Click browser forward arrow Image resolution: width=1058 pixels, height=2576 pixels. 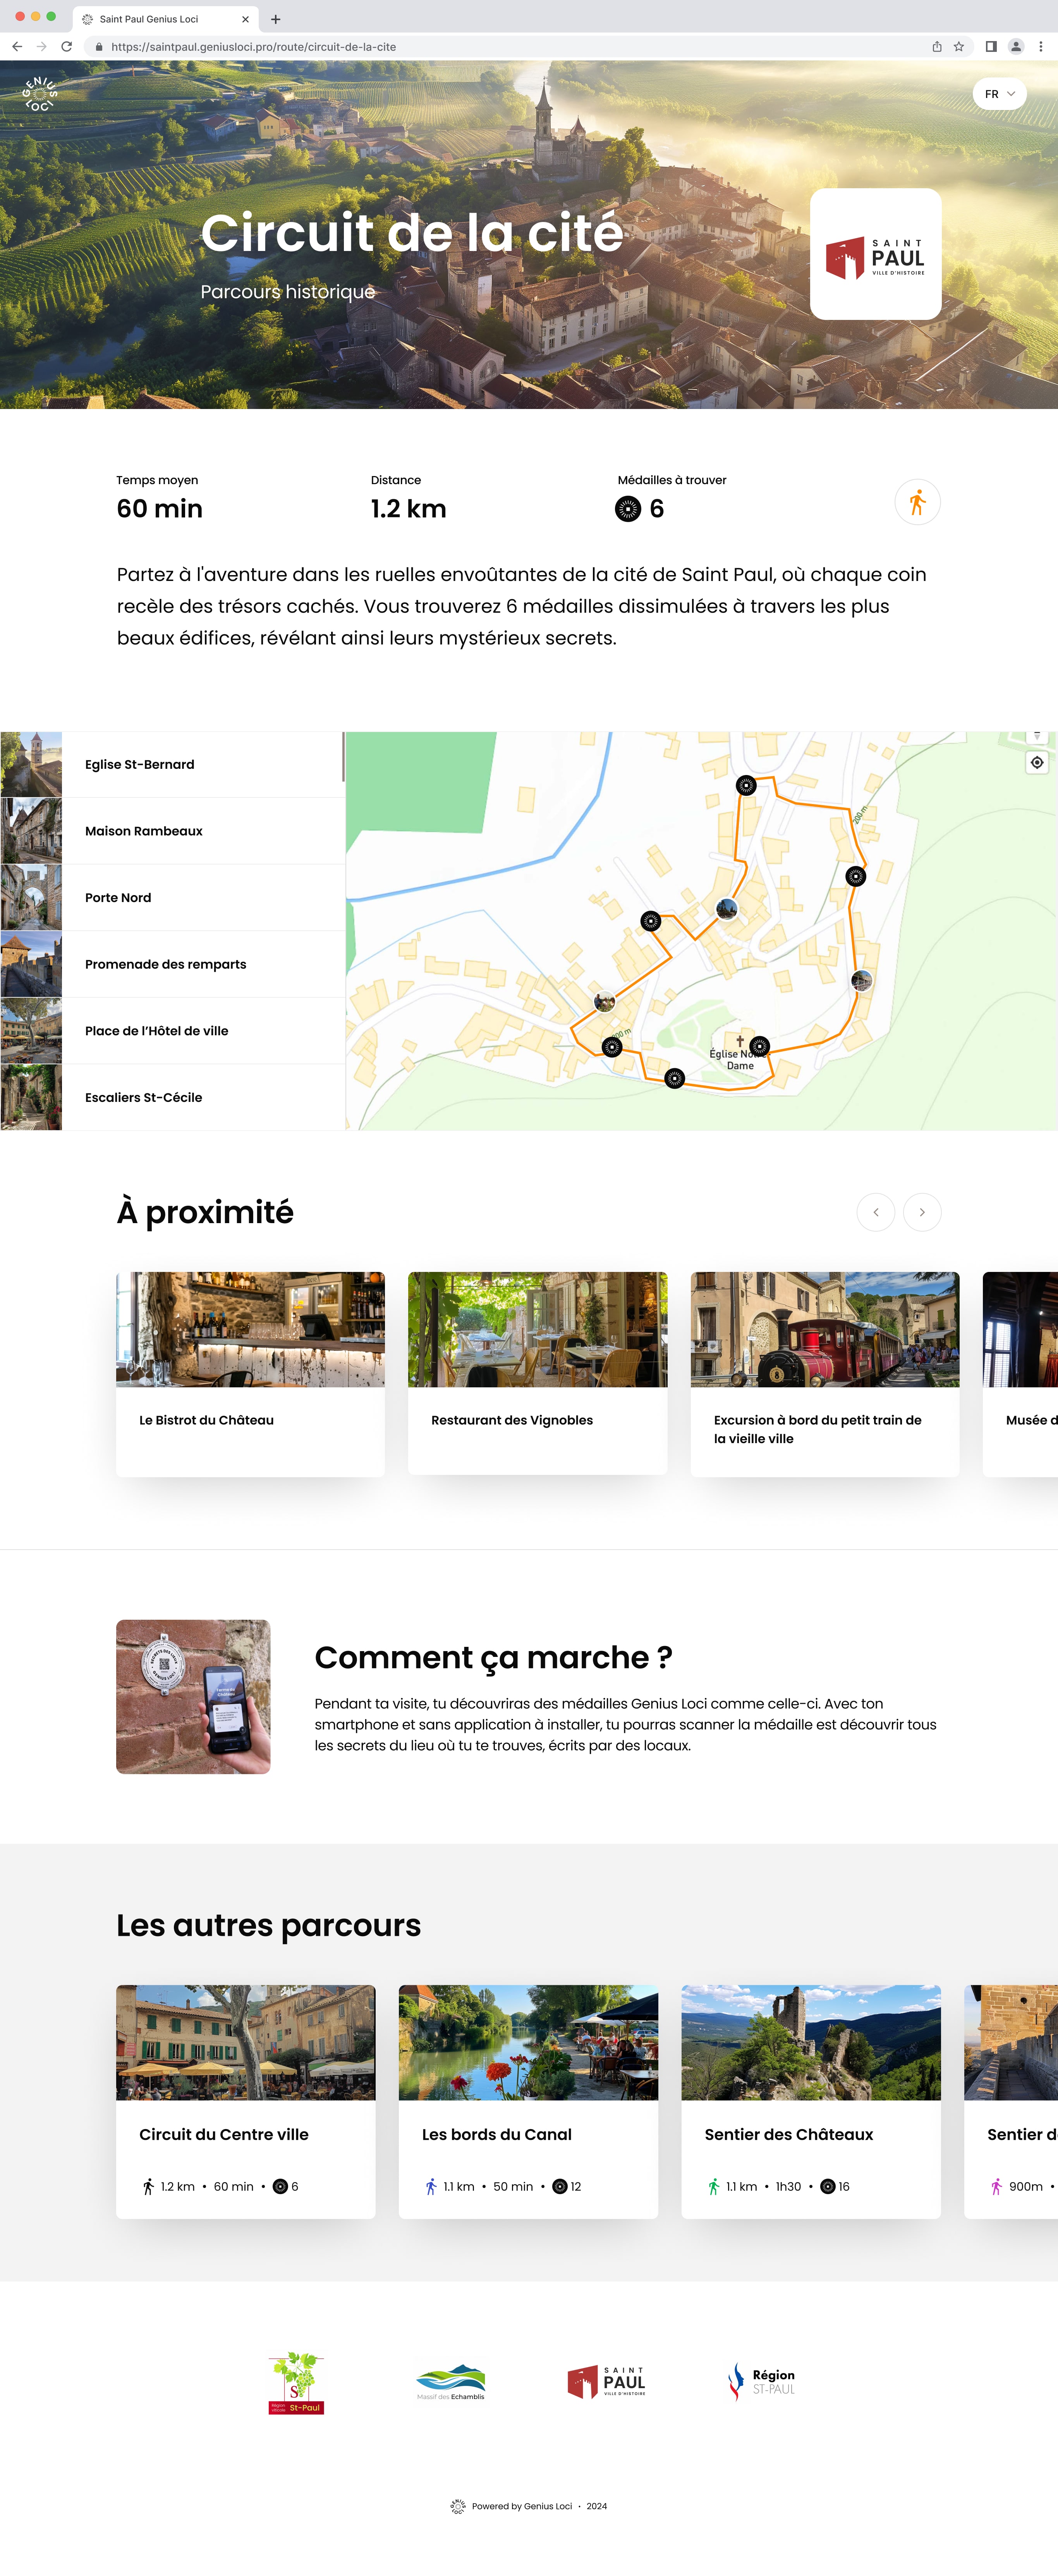point(42,46)
